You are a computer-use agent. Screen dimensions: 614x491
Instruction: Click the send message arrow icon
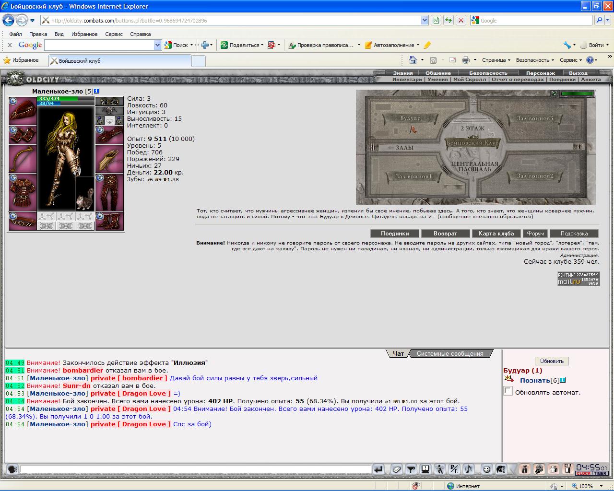(378, 469)
